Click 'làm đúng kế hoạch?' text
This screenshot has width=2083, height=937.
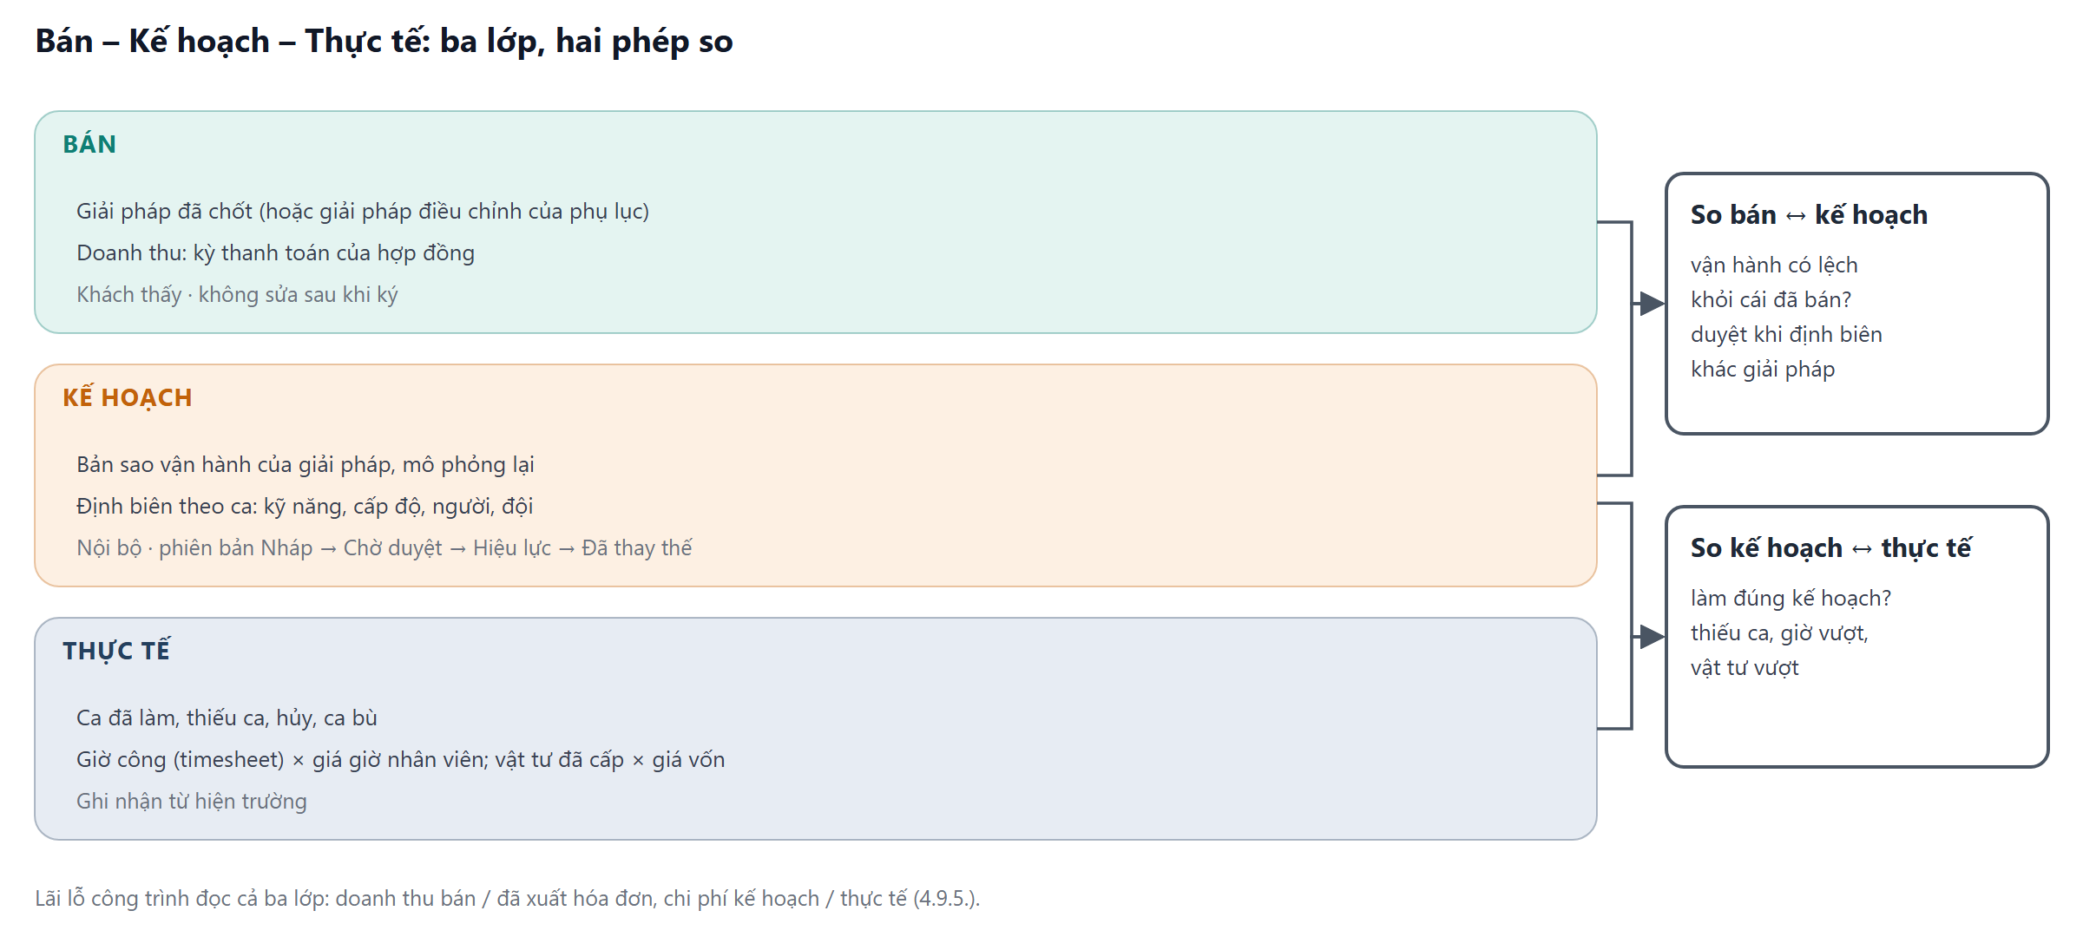coord(1791,598)
